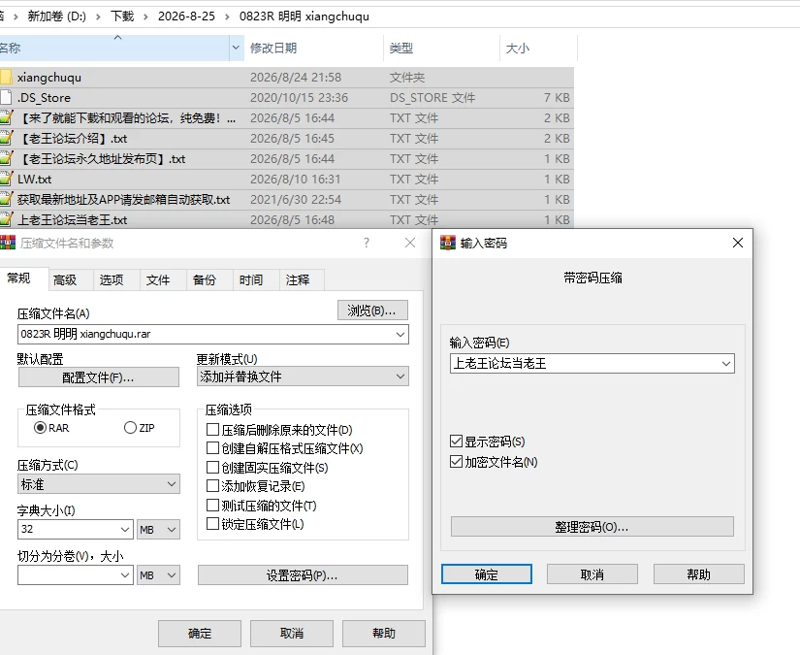Click the .DS_Store file icon

[x=6, y=97]
